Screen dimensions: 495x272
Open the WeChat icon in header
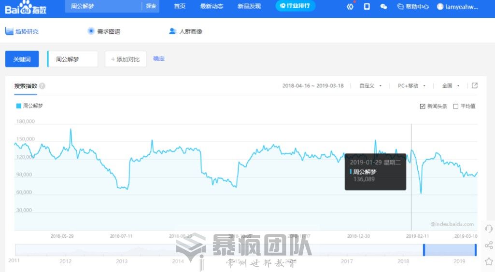[x=383, y=7]
